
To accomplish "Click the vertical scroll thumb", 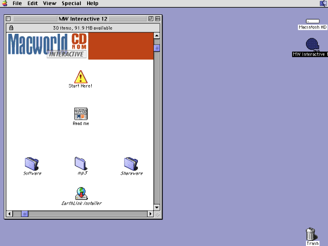I will coord(157,48).
